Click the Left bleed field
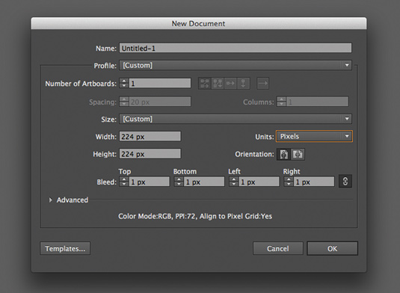This screenshot has height=293, width=400. click(x=259, y=182)
